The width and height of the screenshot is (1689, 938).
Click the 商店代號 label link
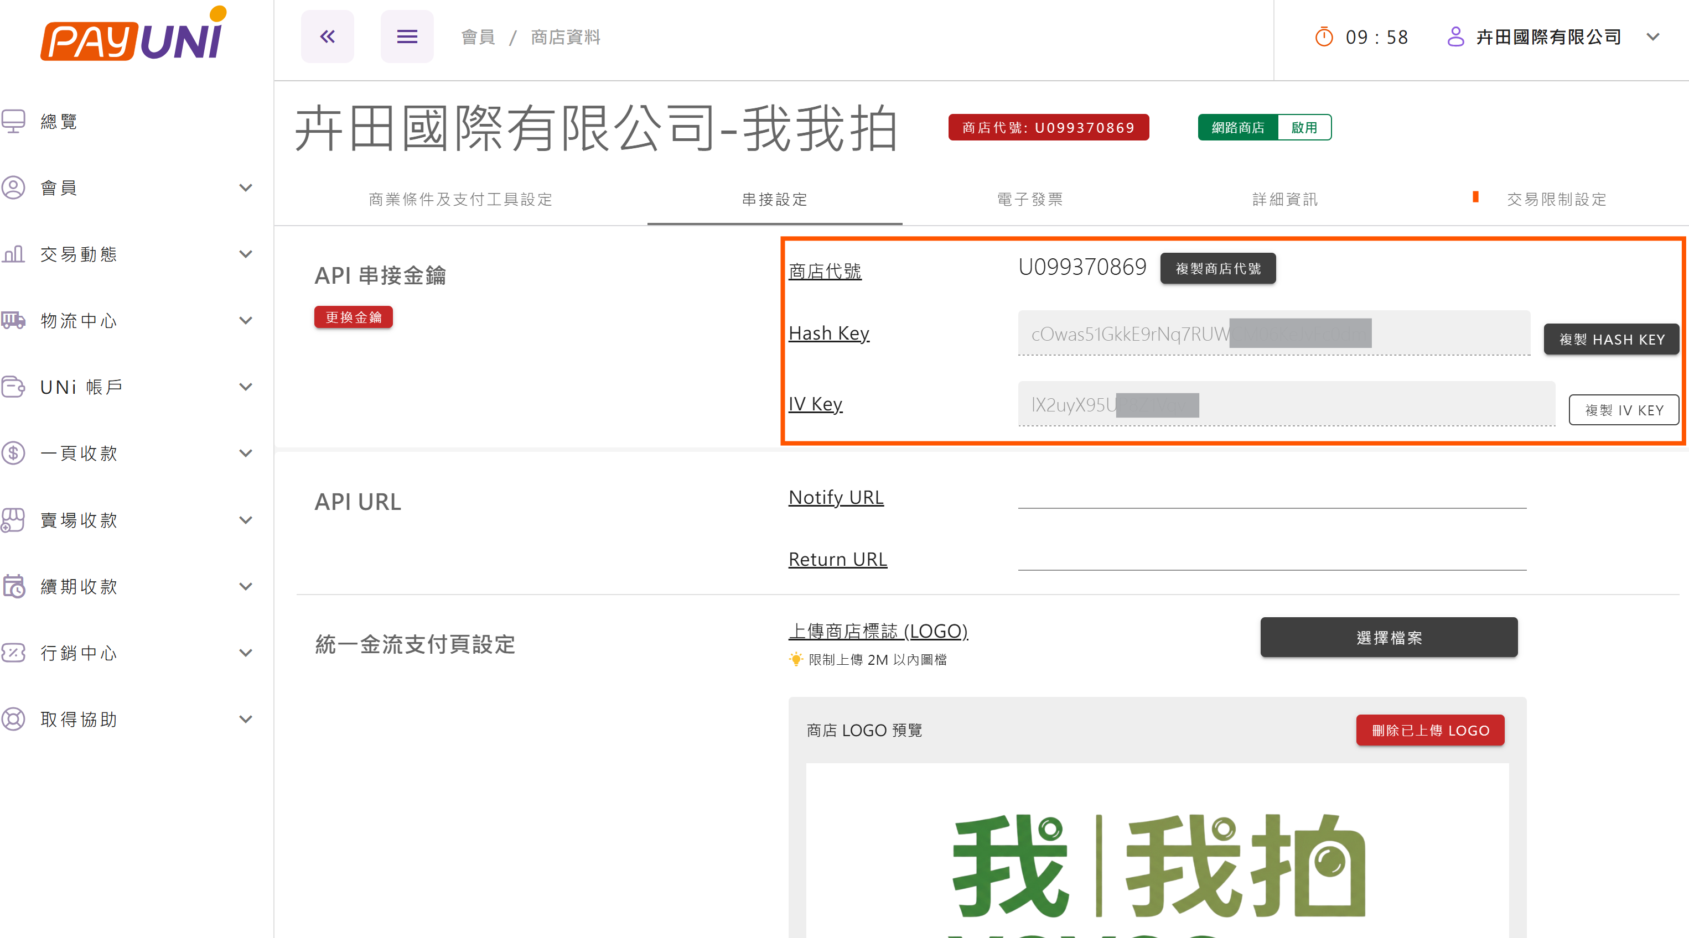point(825,270)
